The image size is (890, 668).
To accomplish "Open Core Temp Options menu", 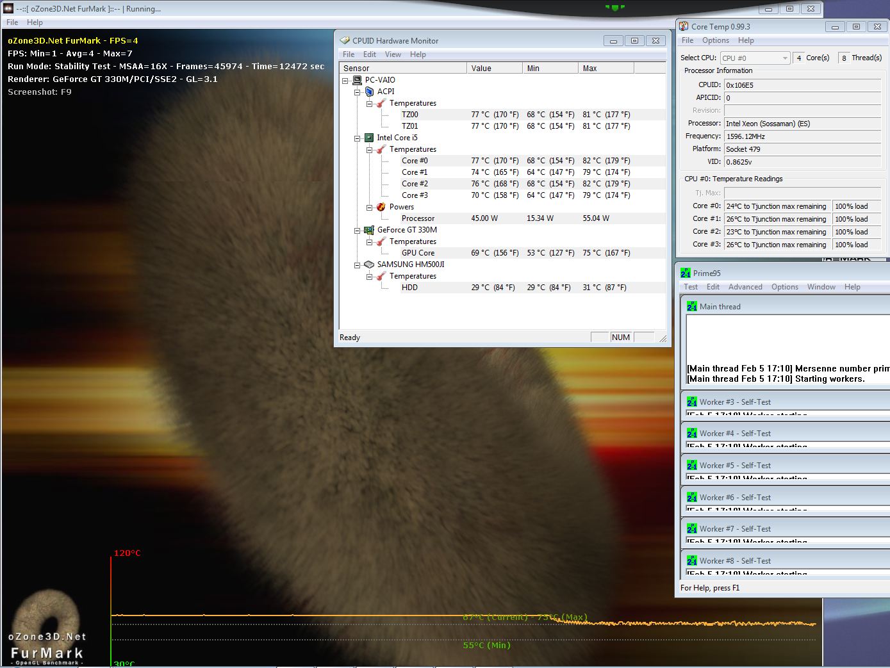I will [716, 40].
